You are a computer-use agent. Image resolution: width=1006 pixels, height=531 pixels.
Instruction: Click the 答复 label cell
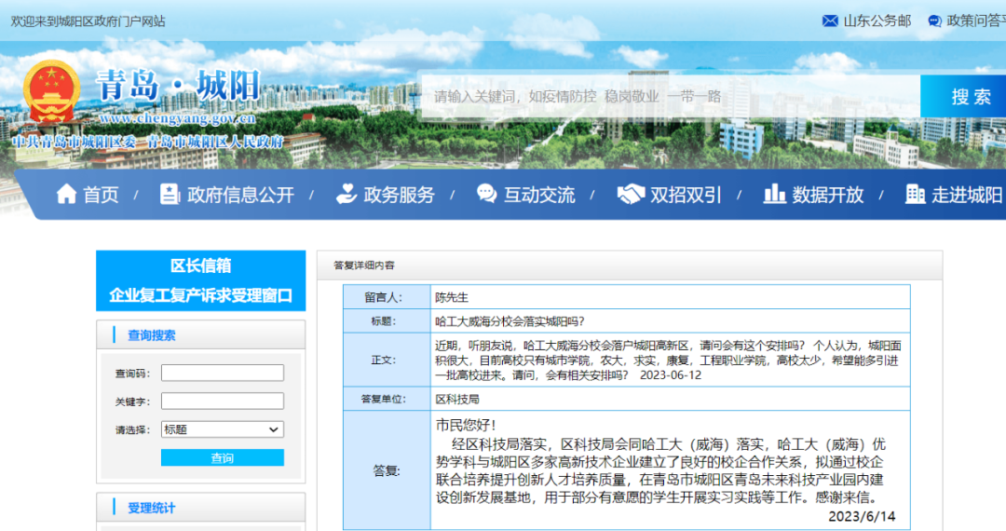387,470
